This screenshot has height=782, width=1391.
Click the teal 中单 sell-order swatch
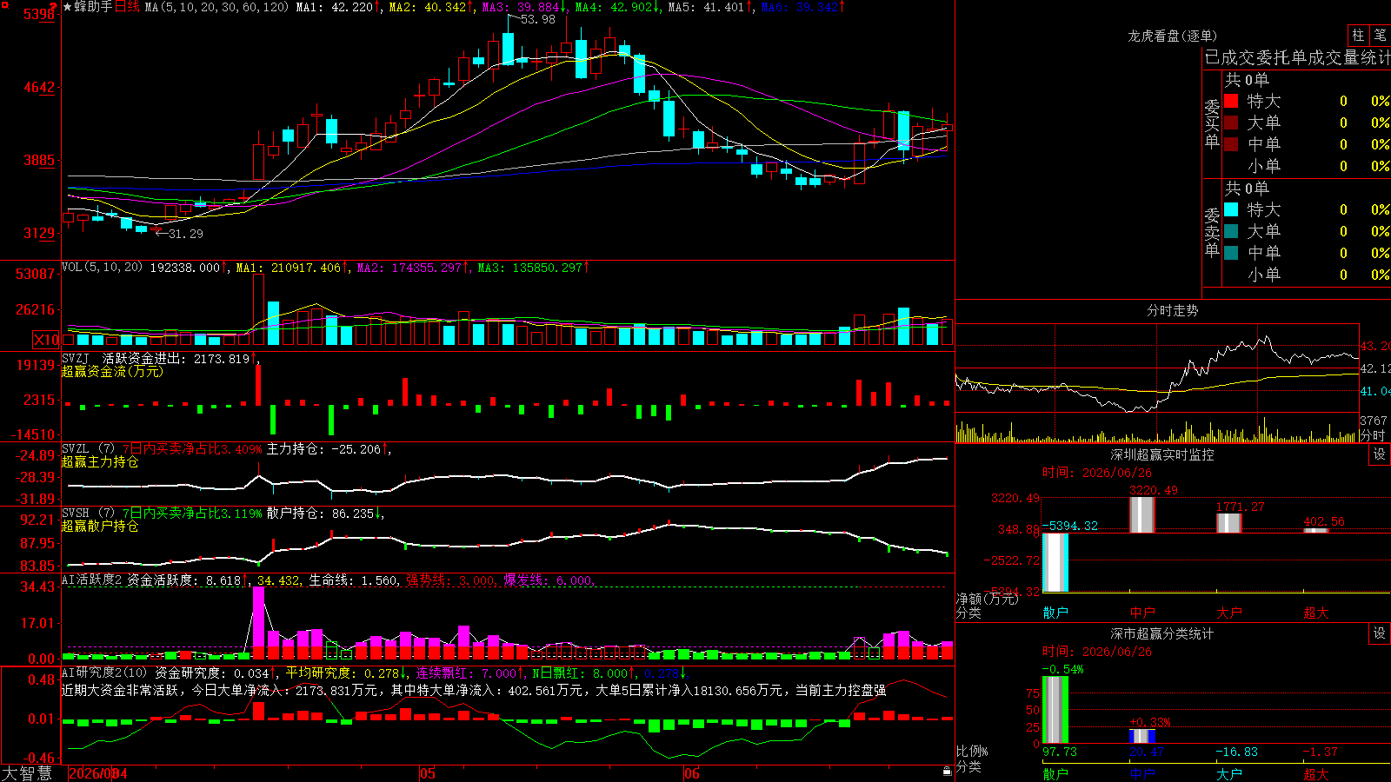click(1231, 253)
